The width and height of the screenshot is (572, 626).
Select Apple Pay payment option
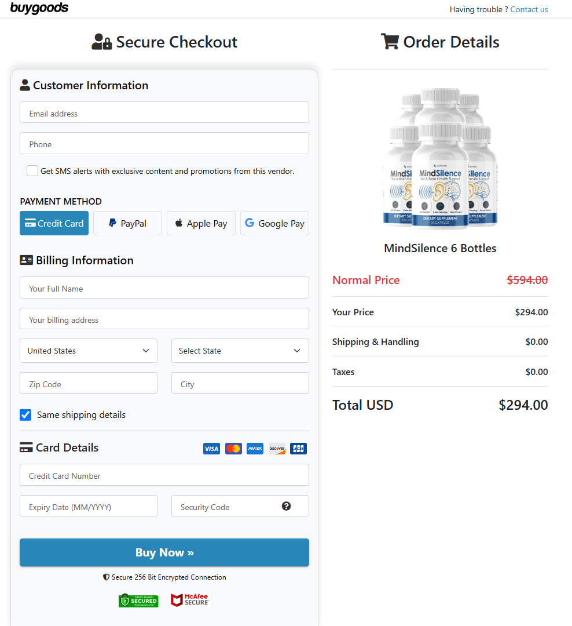201,223
